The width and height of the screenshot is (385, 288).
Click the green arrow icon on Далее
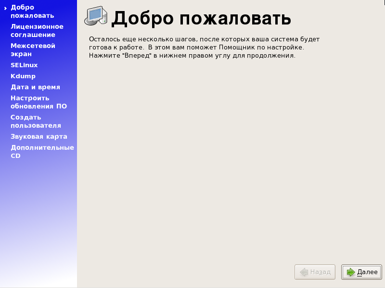(x=350, y=272)
